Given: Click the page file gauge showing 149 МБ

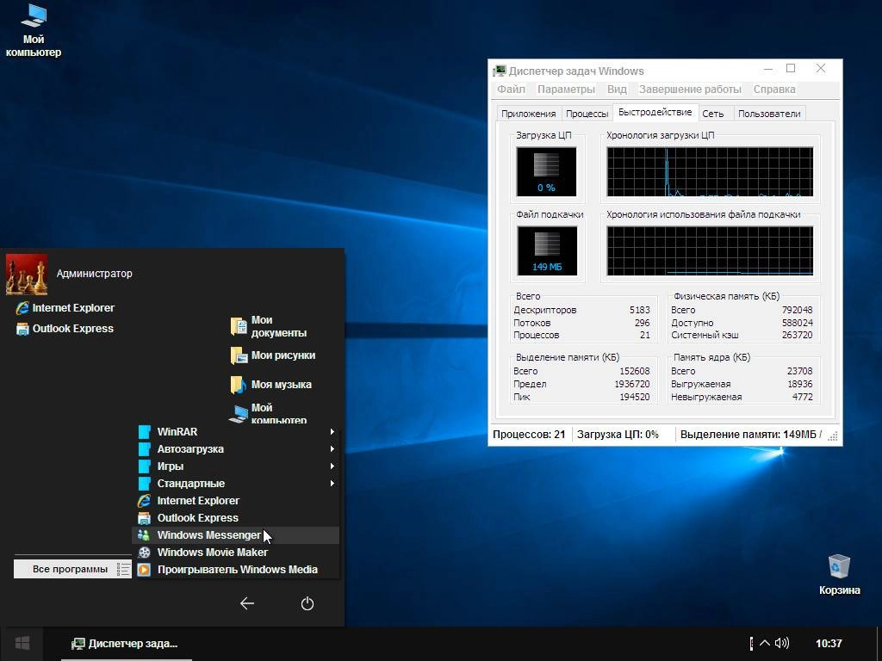Looking at the screenshot, I should click(547, 250).
